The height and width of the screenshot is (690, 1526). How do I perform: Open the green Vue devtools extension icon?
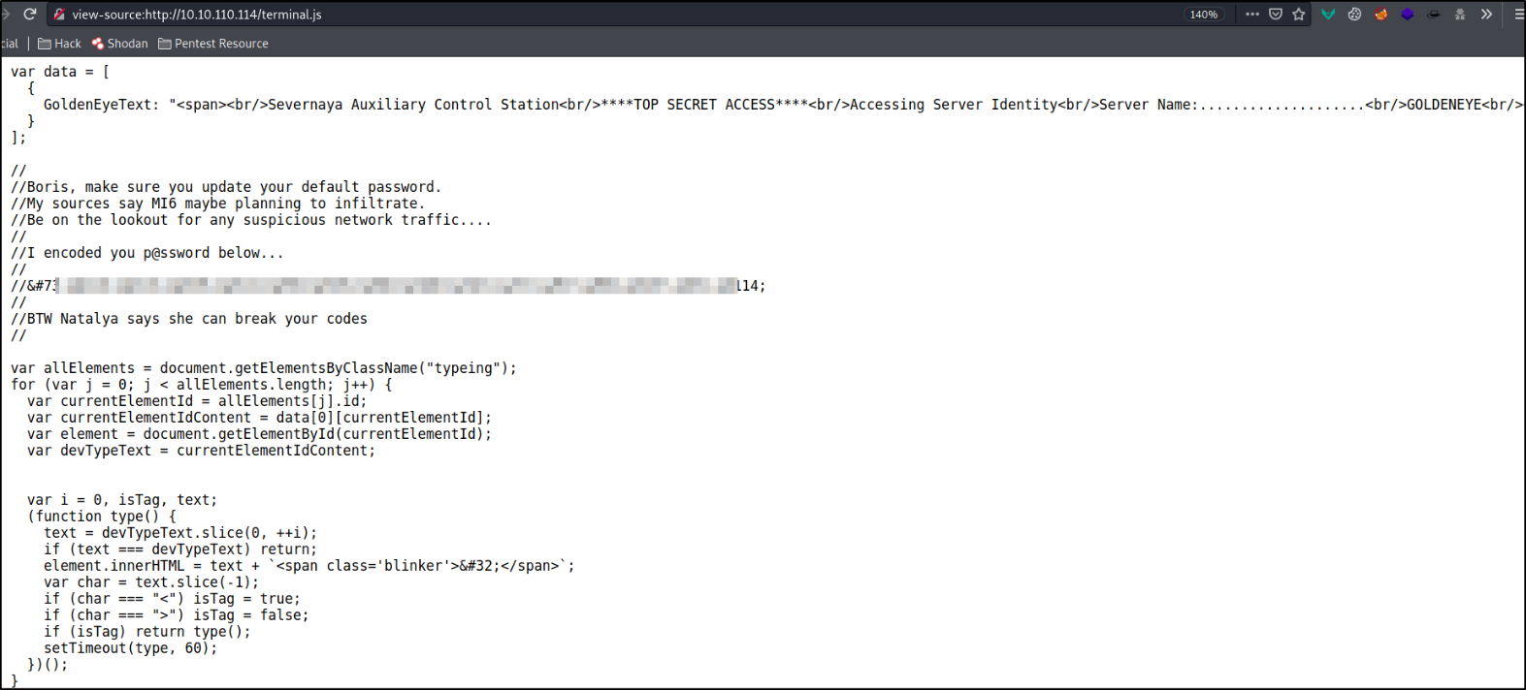pyautogui.click(x=1329, y=15)
